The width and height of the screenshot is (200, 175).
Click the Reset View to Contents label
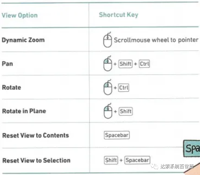tap(36, 135)
